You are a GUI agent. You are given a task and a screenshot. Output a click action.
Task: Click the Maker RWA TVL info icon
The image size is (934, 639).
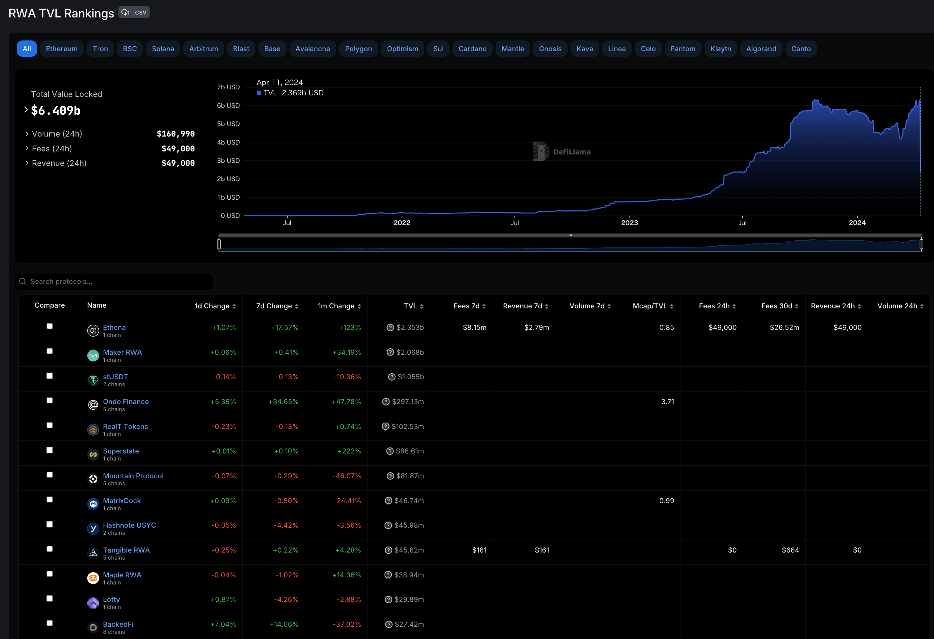[390, 352]
